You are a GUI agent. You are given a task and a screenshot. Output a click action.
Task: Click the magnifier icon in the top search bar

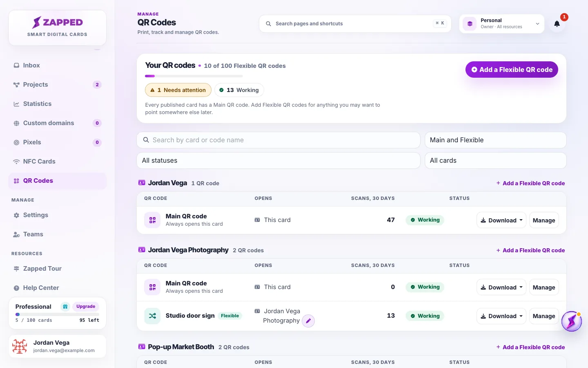point(268,24)
